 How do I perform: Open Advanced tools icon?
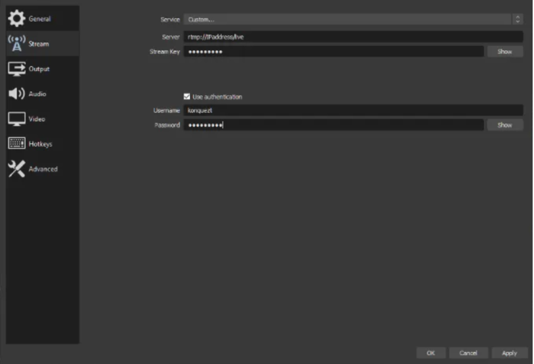coord(16,169)
